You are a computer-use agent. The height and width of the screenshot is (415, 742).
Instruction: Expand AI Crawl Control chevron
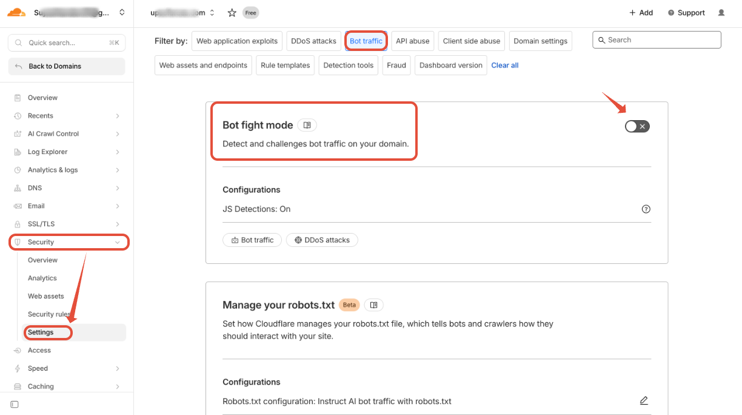118,134
